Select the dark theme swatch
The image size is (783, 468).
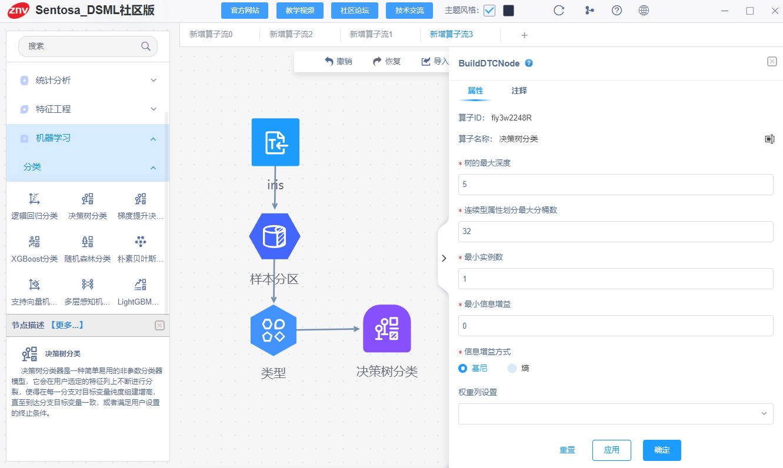(508, 11)
